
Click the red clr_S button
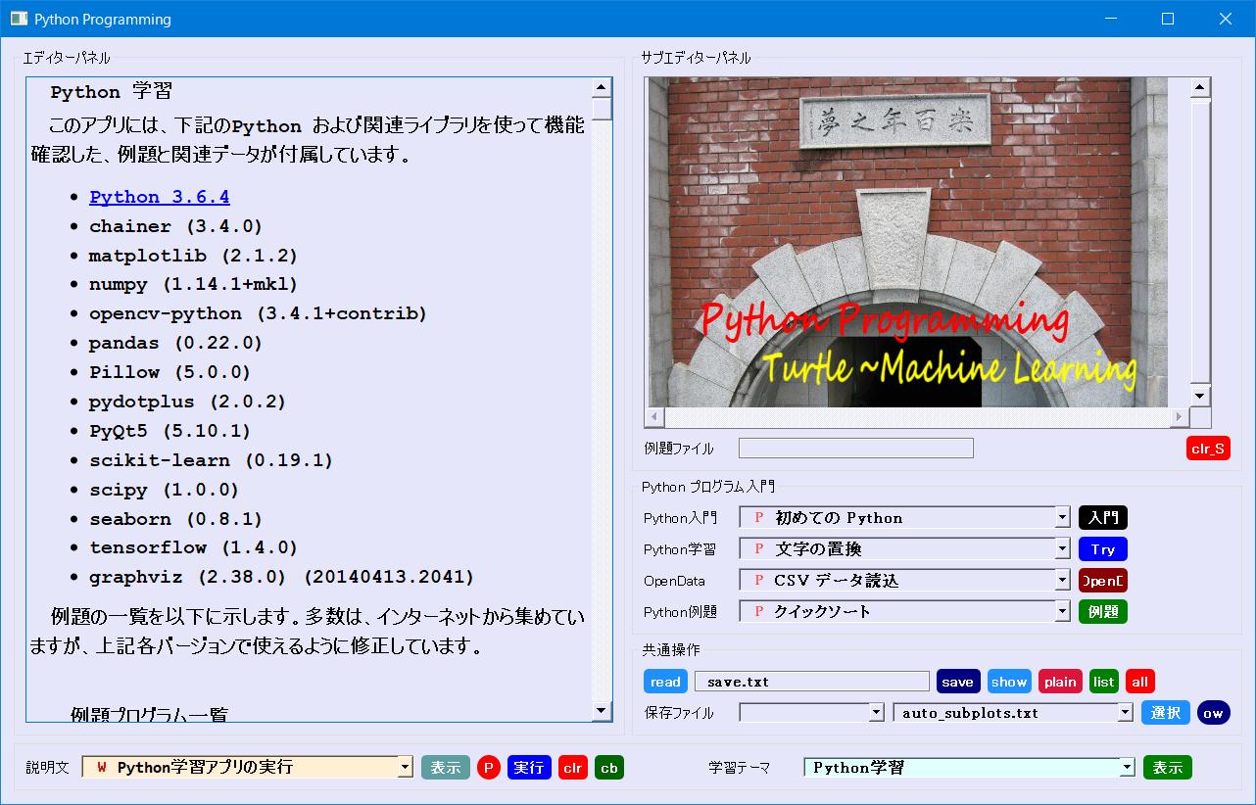tap(1208, 449)
